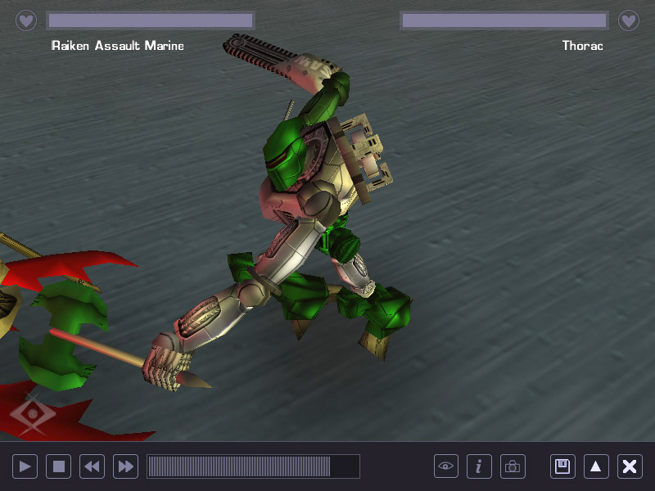Click the up triangle button
The image size is (655, 491).
596,466
